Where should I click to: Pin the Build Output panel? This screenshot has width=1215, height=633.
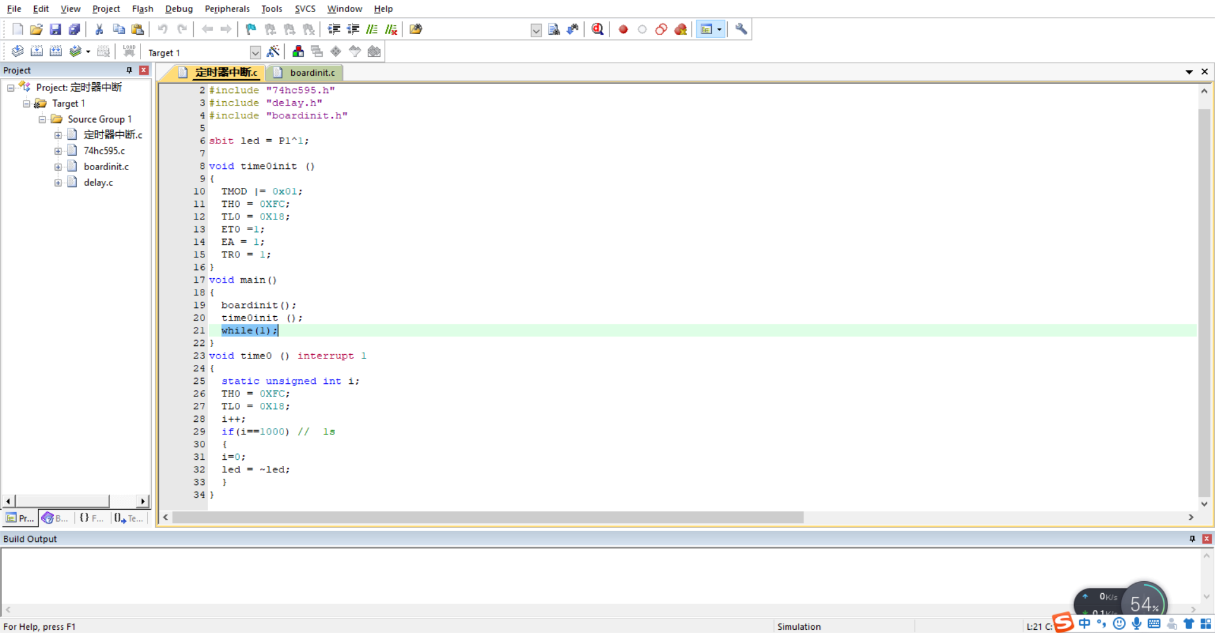(x=1192, y=539)
